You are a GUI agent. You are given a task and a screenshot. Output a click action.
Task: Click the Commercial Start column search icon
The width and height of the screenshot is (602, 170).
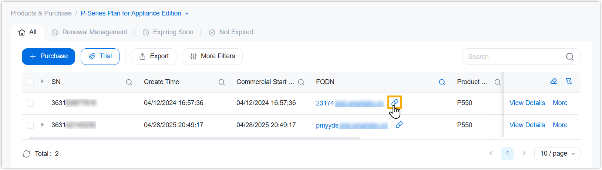click(x=301, y=82)
